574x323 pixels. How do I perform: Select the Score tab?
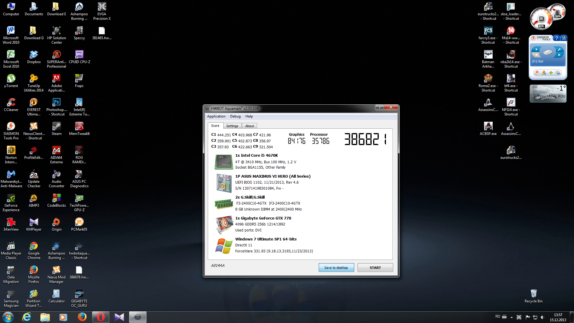click(x=215, y=126)
